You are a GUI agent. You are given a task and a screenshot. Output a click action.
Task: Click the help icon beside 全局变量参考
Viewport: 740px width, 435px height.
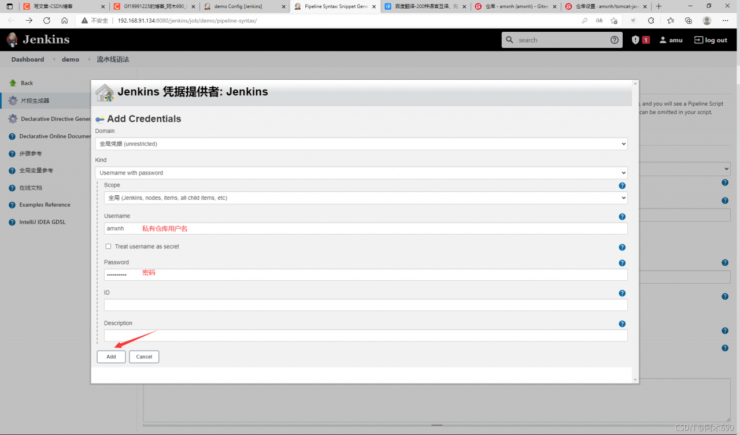click(x=12, y=171)
